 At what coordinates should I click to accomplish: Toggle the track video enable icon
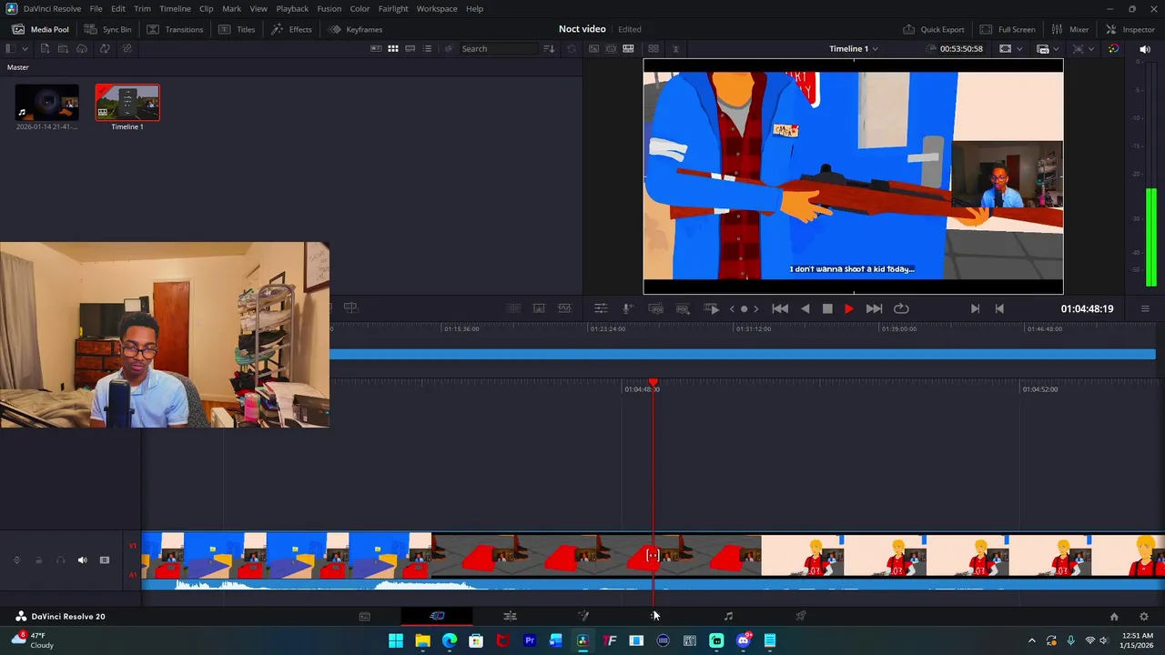click(x=105, y=560)
